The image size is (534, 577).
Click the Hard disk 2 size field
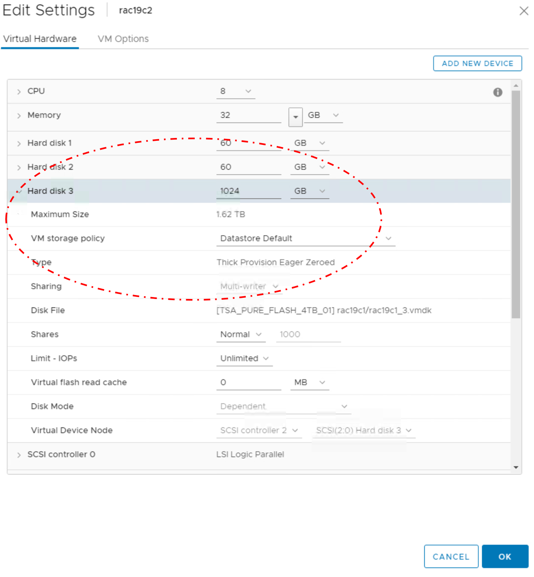pos(249,167)
